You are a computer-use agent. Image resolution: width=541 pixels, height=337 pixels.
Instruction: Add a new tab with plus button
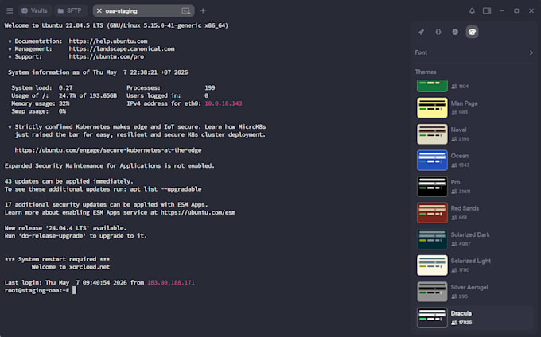click(x=203, y=10)
